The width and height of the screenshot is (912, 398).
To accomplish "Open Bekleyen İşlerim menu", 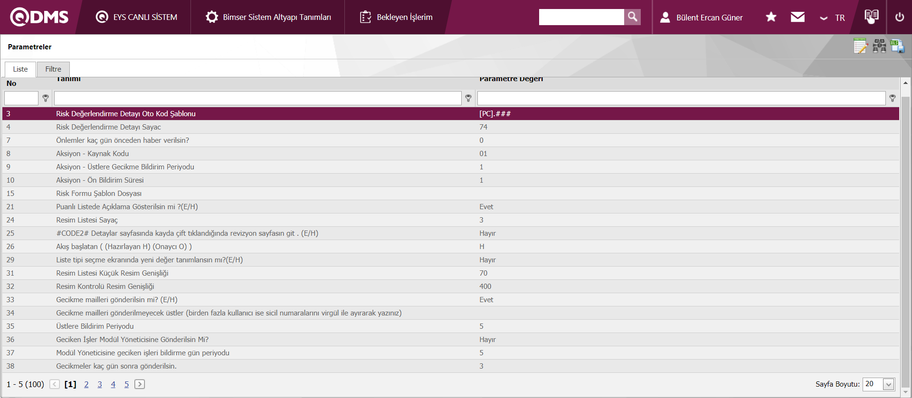I will (396, 17).
